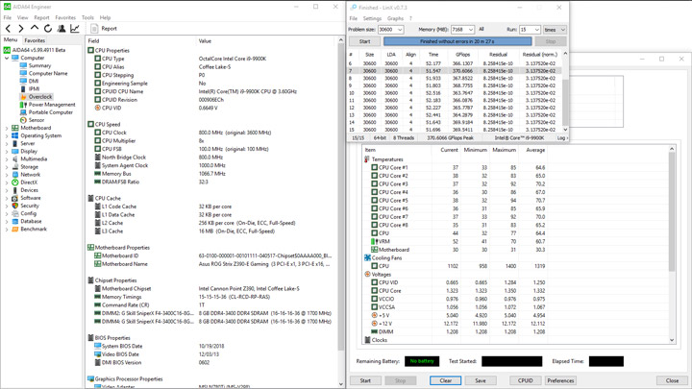Click the sensor statistics list scrollbar
The height and width of the screenshot is (389, 692).
point(672,245)
